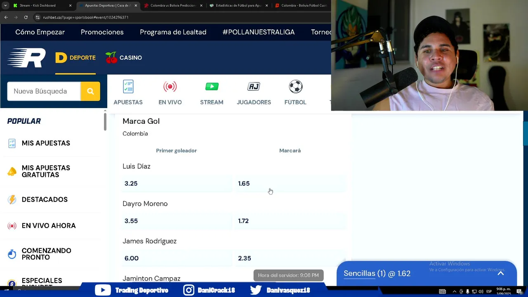Select James Rodríguez to score odds 2.35

290,258
